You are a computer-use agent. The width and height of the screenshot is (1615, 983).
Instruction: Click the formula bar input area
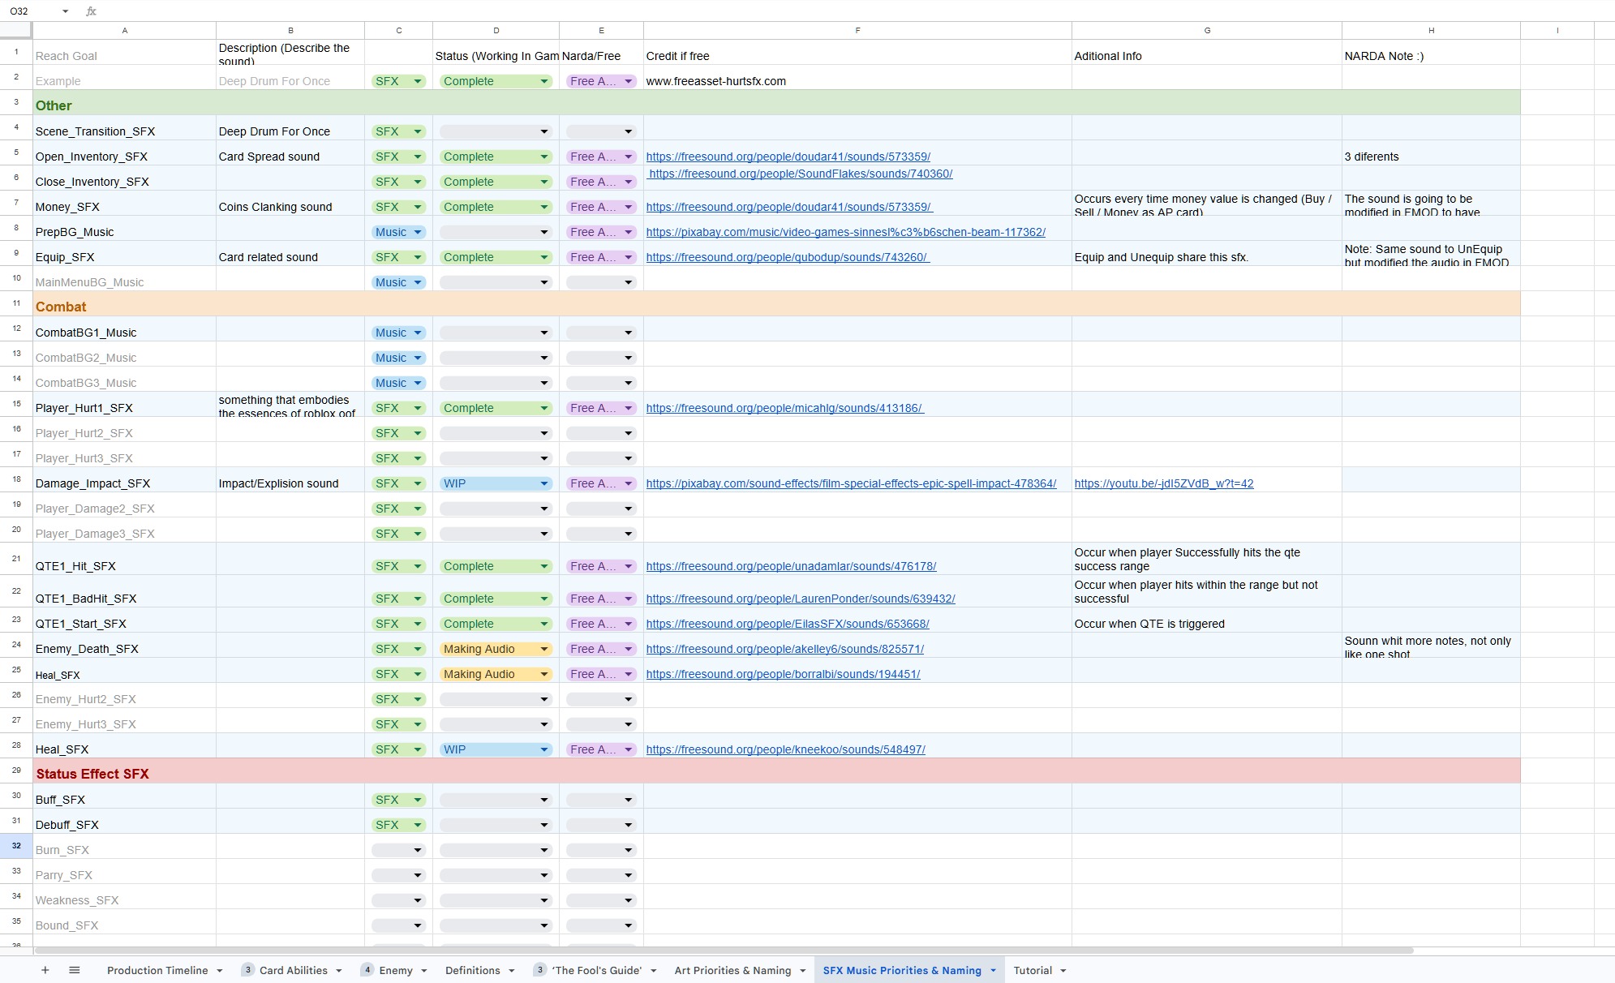(x=856, y=11)
